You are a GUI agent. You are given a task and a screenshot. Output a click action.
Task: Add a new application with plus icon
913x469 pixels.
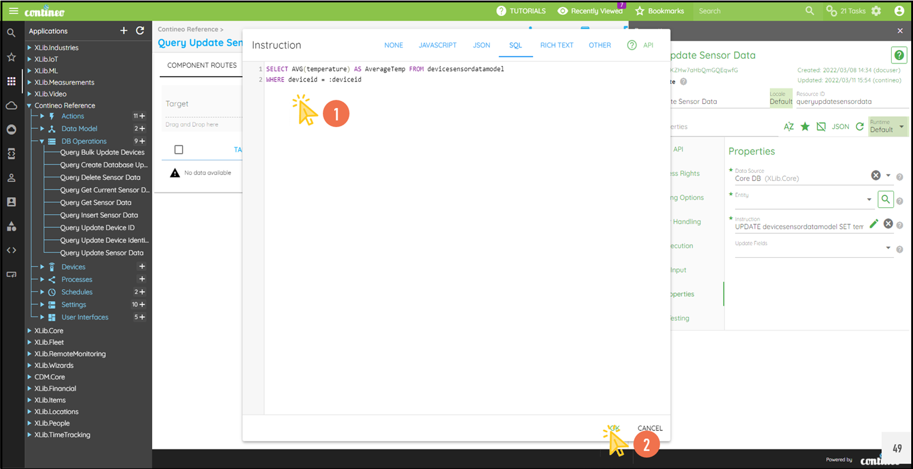(124, 31)
